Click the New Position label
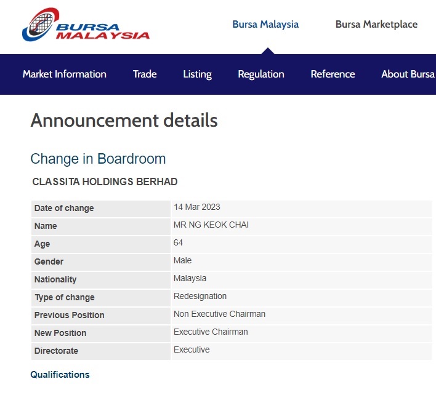The height and width of the screenshot is (395, 436). point(60,333)
